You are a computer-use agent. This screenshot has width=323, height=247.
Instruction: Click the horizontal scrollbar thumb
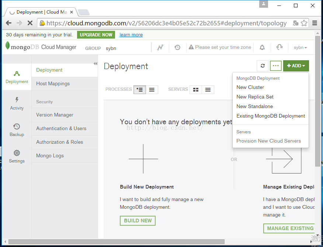click(117, 241)
